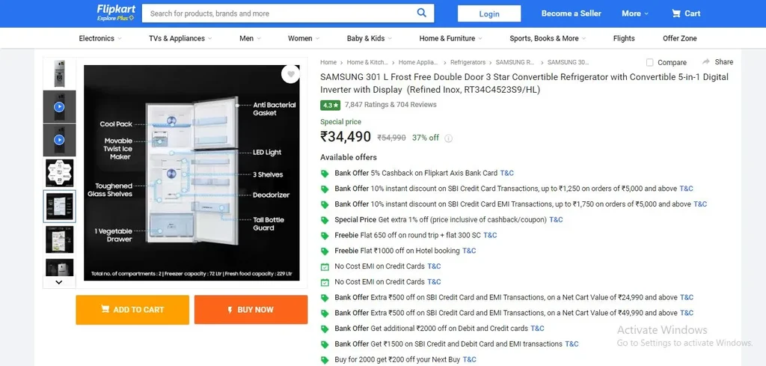Open T&C for ₹49,990 cart value offer
Screen dimensions: 766x366
(x=687, y=313)
